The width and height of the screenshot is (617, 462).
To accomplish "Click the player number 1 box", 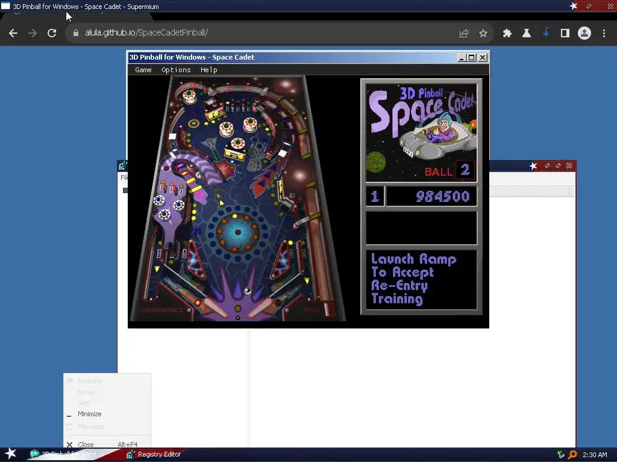I will (x=375, y=196).
